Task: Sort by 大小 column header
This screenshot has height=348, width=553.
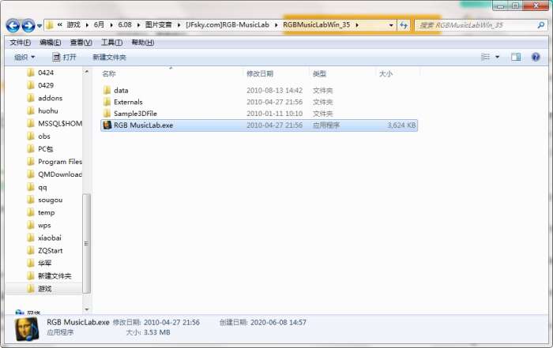Action: (x=386, y=74)
